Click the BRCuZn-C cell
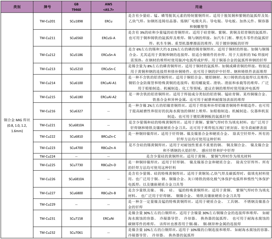Screen dimensions: 272x239 [x=108, y=136]
